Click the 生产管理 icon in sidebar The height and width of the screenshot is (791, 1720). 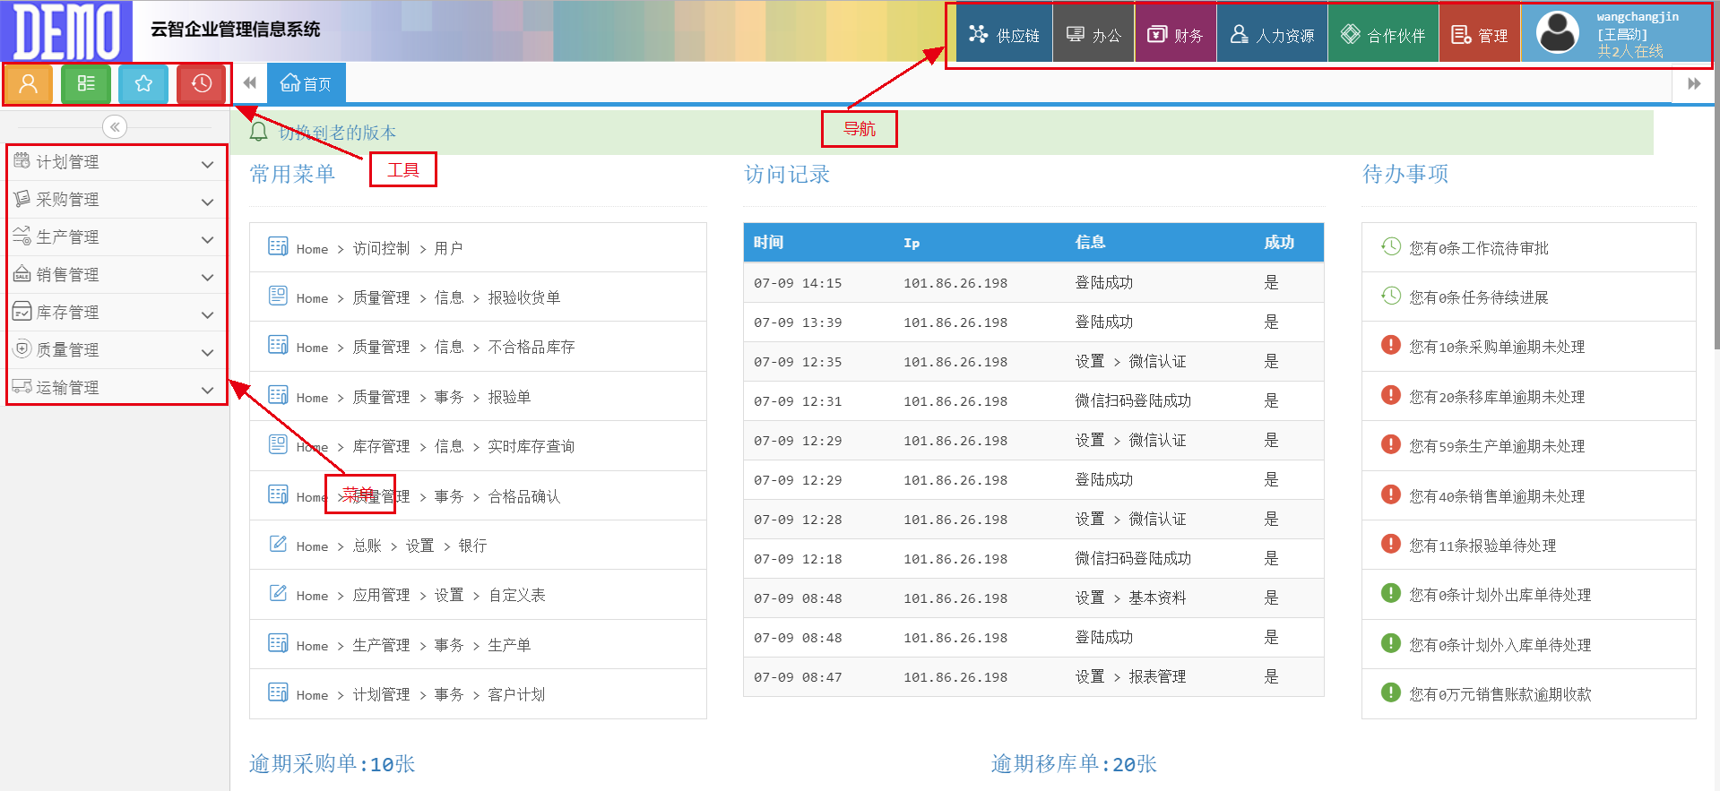[22, 236]
